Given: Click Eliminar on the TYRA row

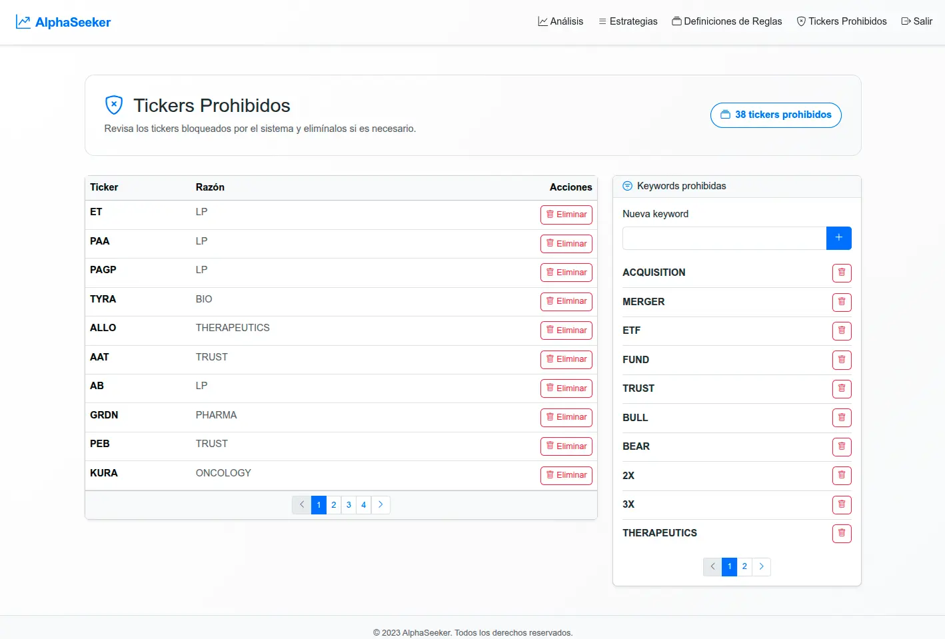Looking at the screenshot, I should point(566,302).
